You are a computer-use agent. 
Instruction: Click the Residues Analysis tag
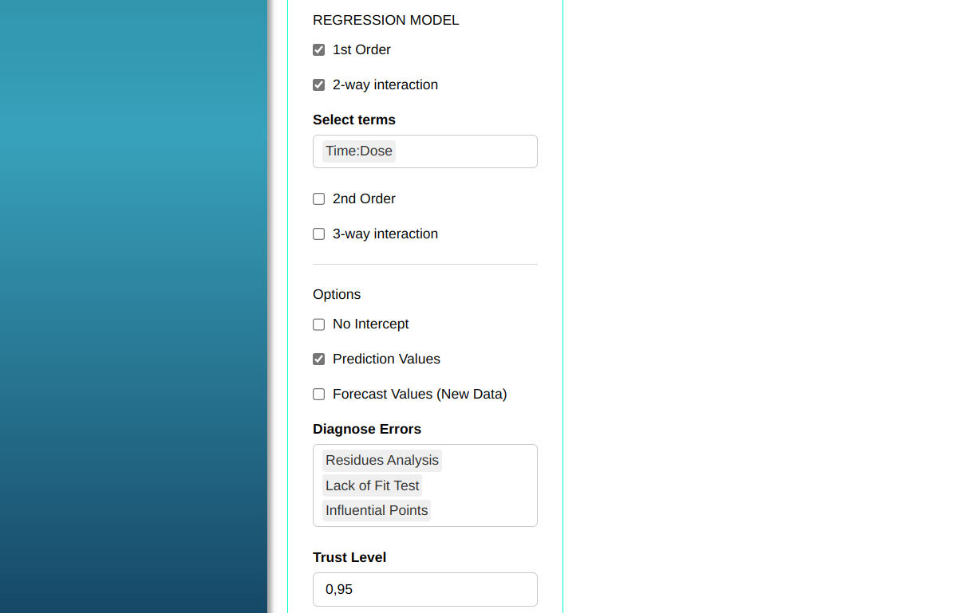point(381,461)
